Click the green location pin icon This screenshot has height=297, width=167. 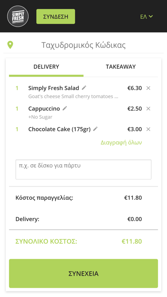[x=10, y=45]
